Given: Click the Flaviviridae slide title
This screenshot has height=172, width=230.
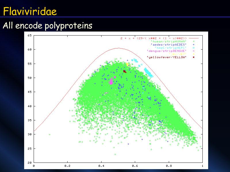Looking at the screenshot, I should pyautogui.click(x=30, y=11).
